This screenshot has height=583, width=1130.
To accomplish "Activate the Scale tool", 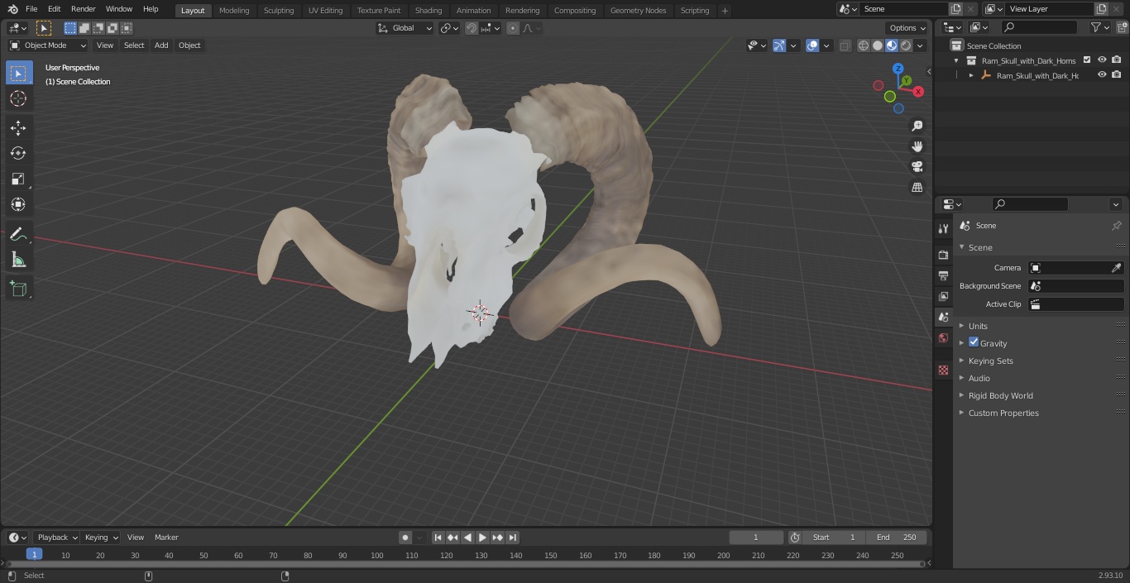I will point(18,179).
